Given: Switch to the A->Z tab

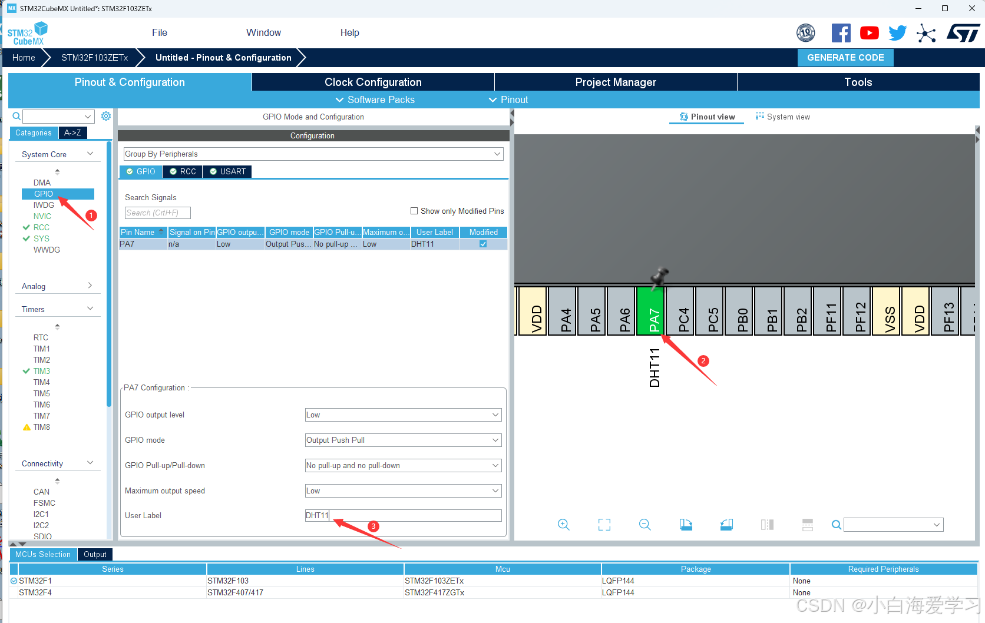Looking at the screenshot, I should [x=72, y=132].
